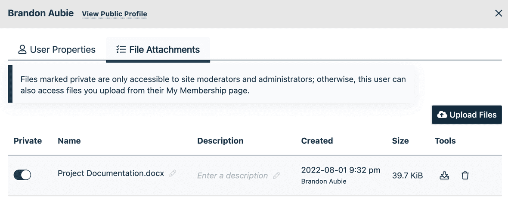Close the Brandon Aubie dialog

(x=499, y=13)
